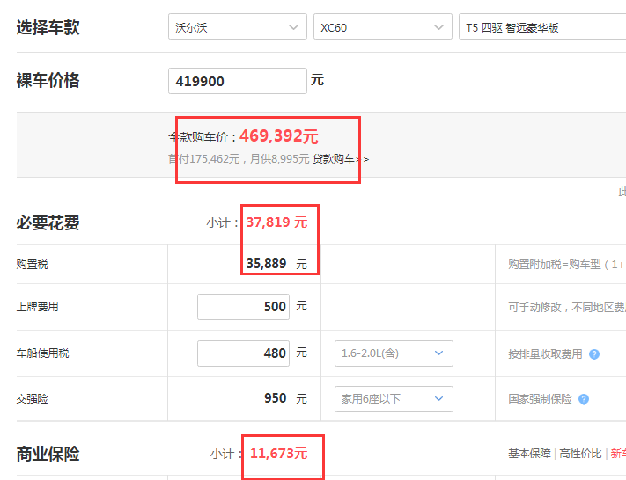The image size is (626, 480).
Task: Click the help icon next to 按排量收取费用
Action: pos(594,354)
